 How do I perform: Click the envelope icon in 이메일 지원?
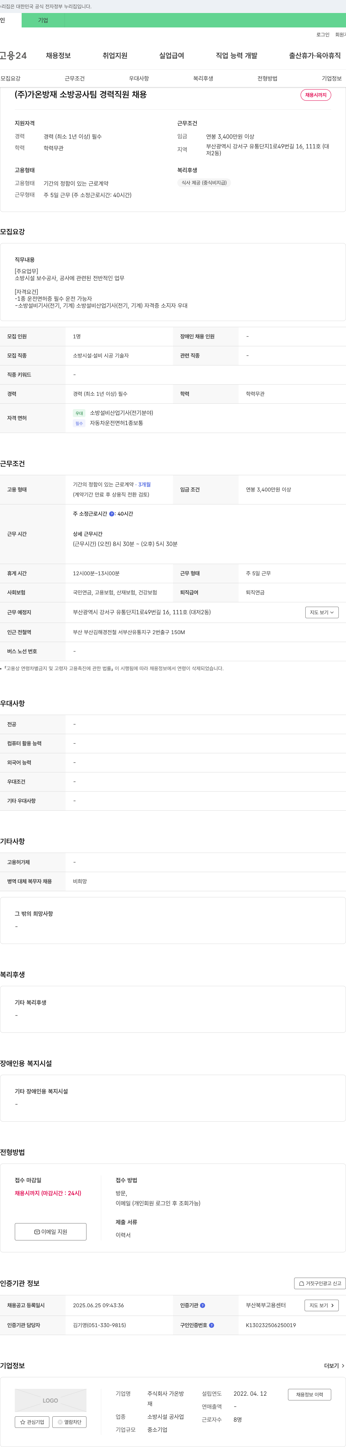pyautogui.click(x=37, y=1232)
